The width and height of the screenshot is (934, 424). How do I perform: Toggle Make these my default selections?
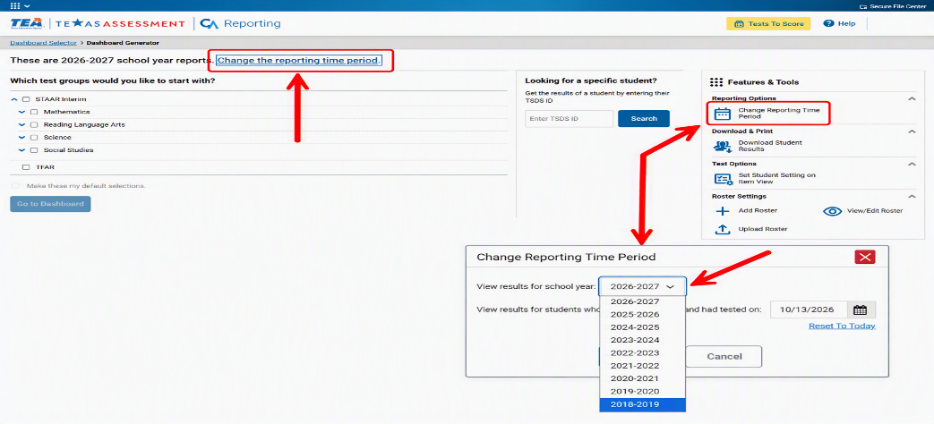pyautogui.click(x=15, y=186)
